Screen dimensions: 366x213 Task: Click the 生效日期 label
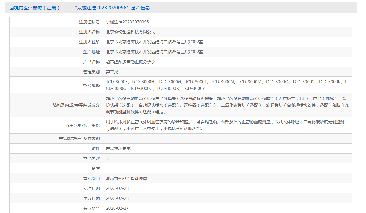[x=91, y=198]
